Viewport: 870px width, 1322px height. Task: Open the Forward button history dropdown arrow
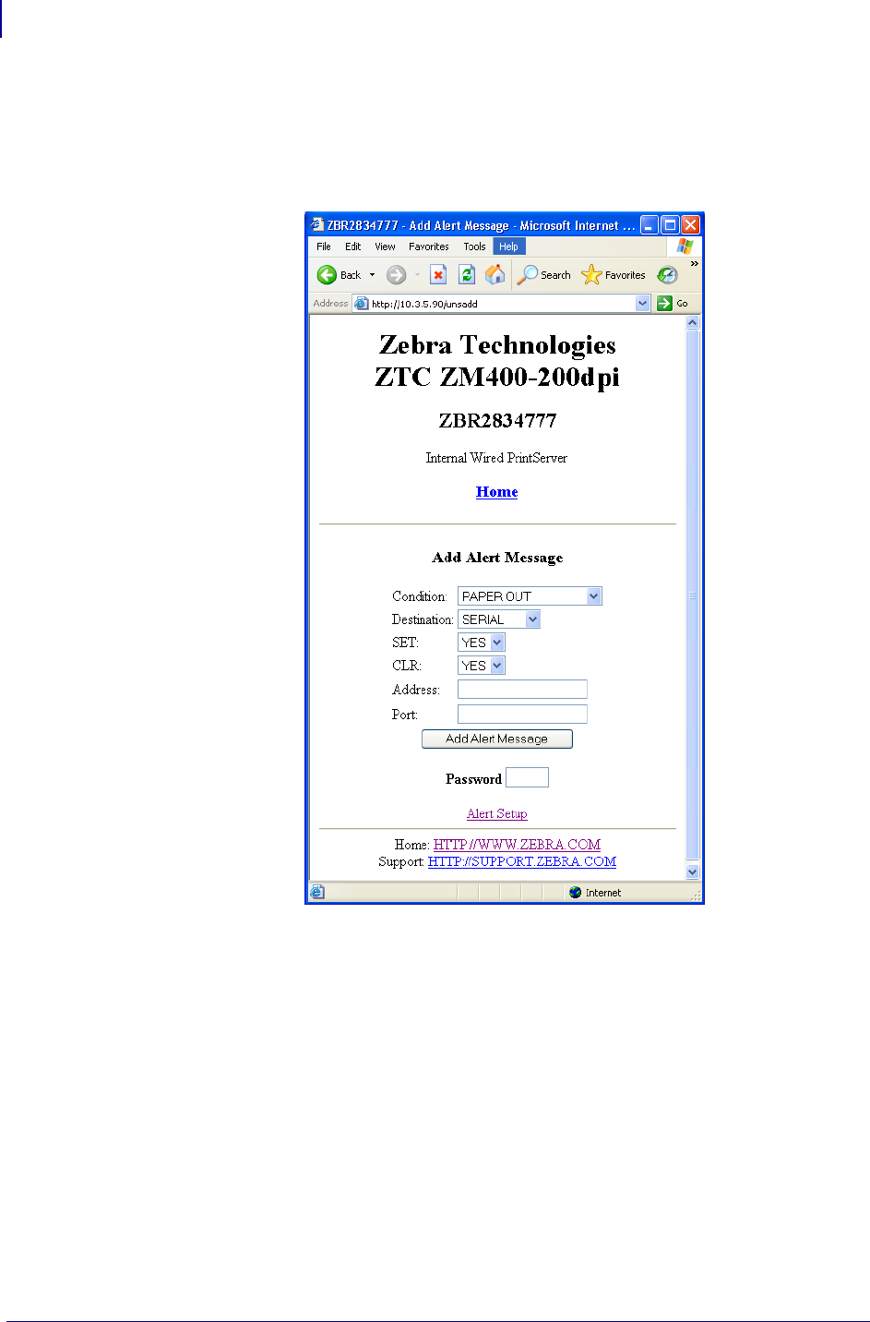point(417,275)
